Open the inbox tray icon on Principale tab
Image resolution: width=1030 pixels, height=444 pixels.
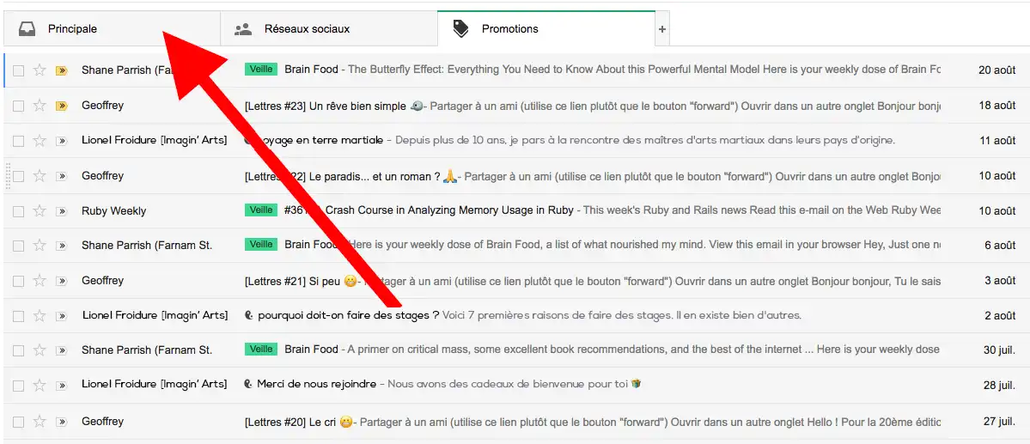(27, 29)
